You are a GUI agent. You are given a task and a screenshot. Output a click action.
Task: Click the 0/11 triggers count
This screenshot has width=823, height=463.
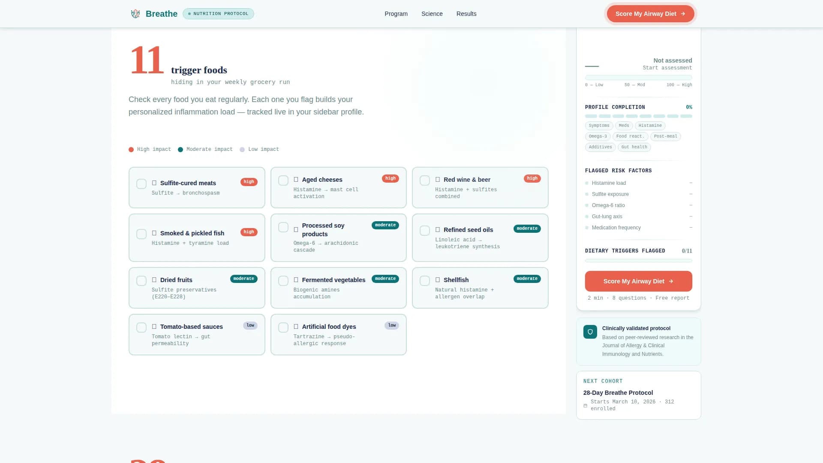pyautogui.click(x=687, y=251)
